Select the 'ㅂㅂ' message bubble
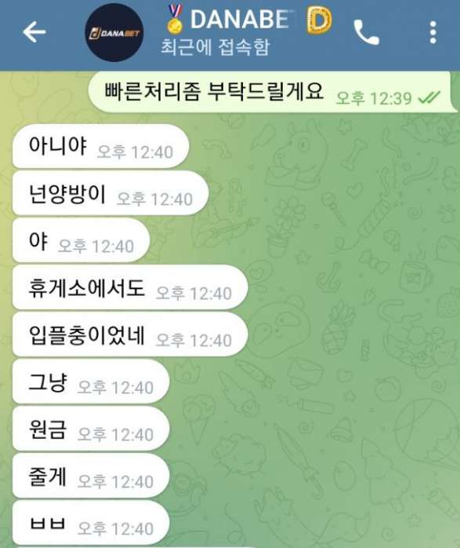460x548 pixels. 91,523
